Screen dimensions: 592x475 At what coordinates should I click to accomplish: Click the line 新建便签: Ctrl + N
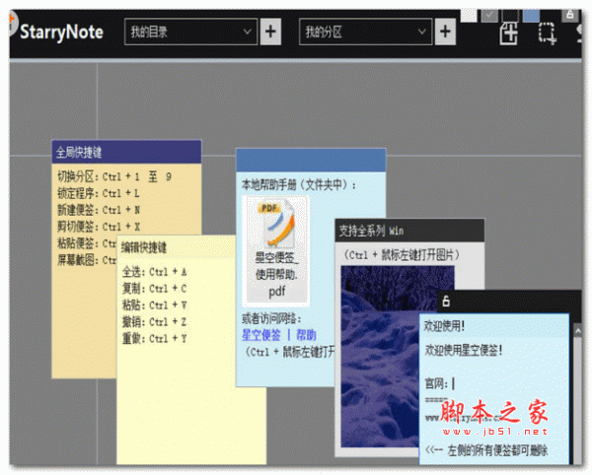[99, 210]
